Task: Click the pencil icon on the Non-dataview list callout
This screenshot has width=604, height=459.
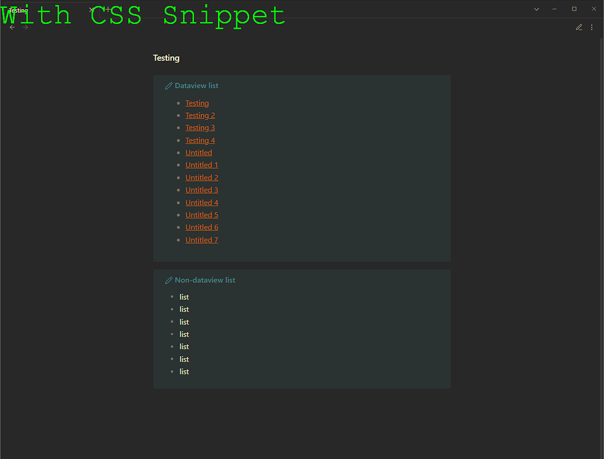Action: point(169,280)
